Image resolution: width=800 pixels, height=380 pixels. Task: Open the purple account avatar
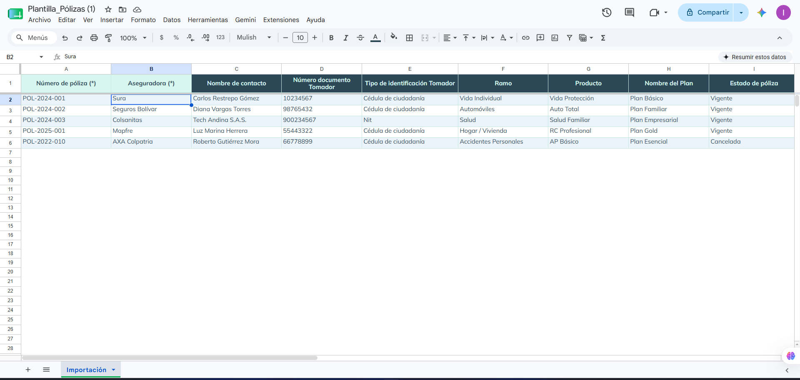[783, 12]
